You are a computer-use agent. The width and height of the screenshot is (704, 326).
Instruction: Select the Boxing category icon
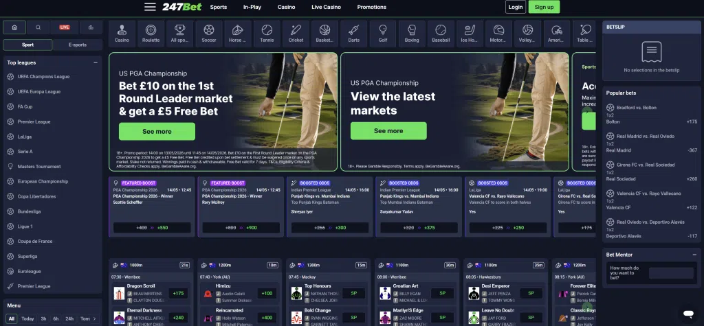tap(412, 34)
